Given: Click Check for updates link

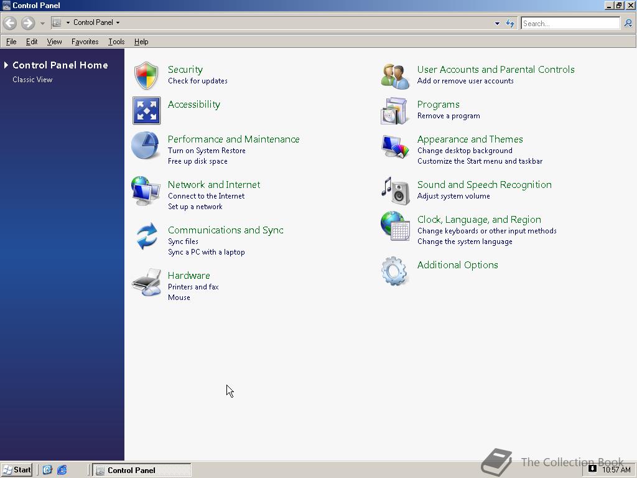Looking at the screenshot, I should point(198,81).
